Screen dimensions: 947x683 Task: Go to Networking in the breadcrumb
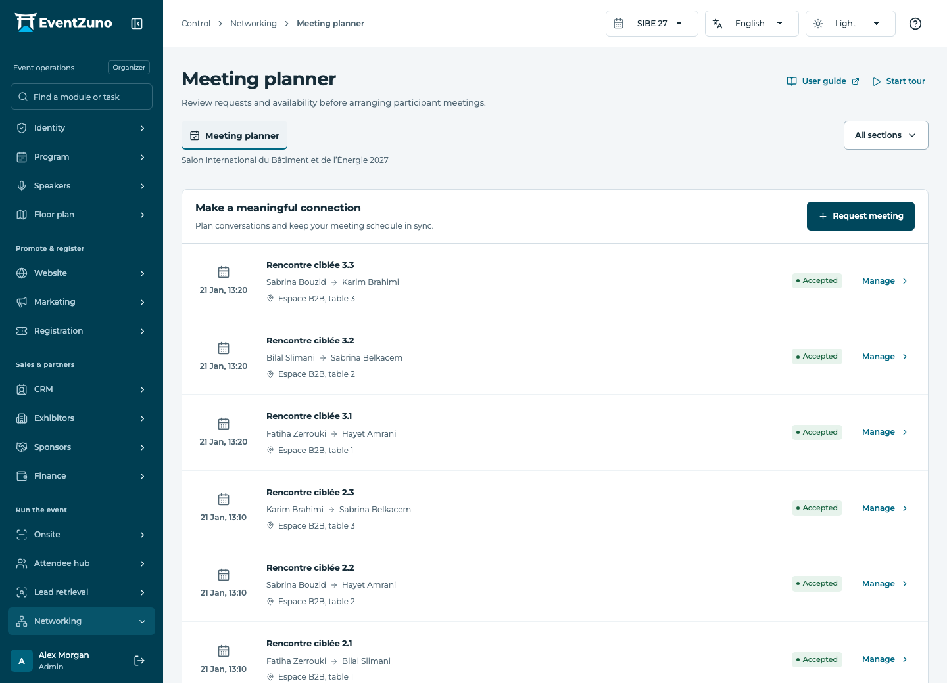coord(253,24)
